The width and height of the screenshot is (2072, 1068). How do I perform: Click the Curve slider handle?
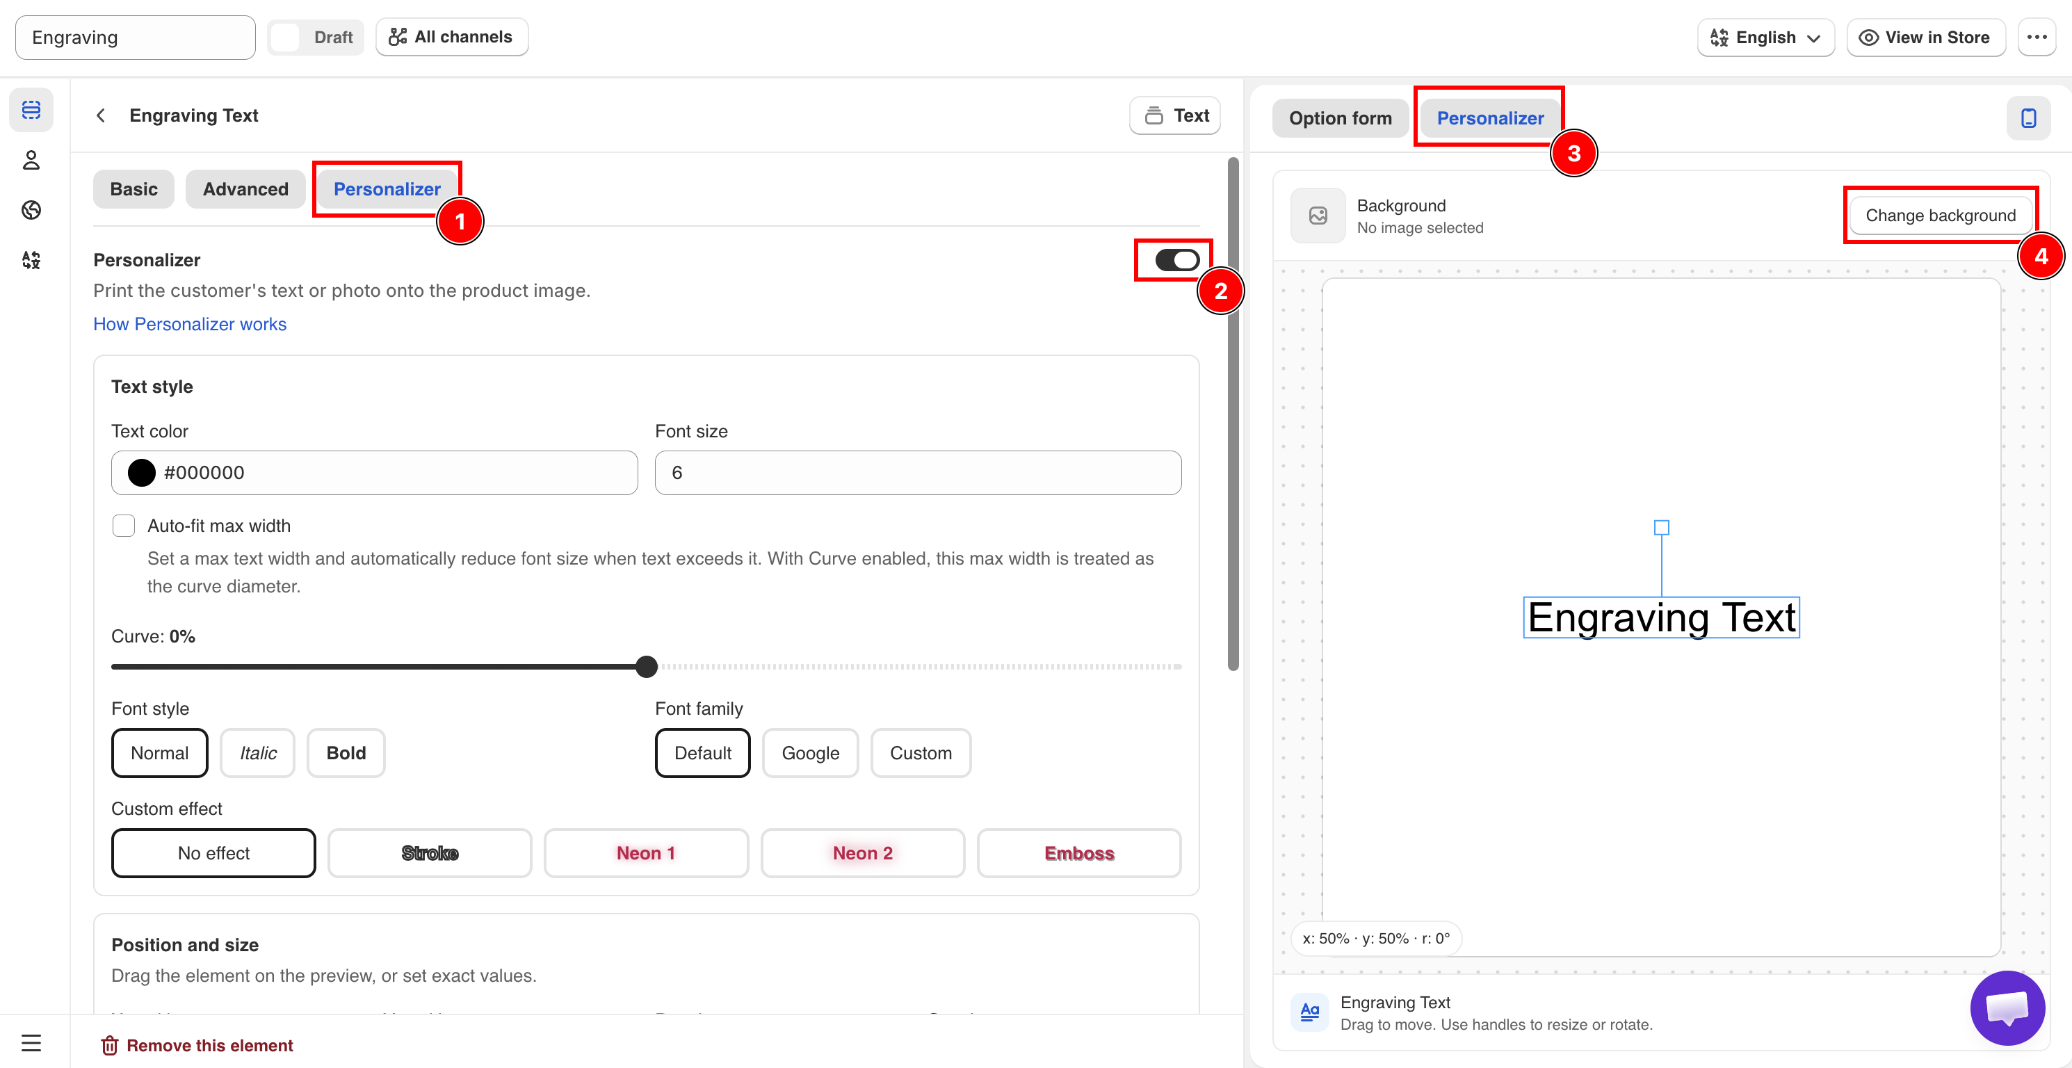(646, 667)
